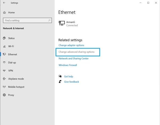Open the Status page
The height and width of the screenshot is (125, 160).
pos(11,38)
